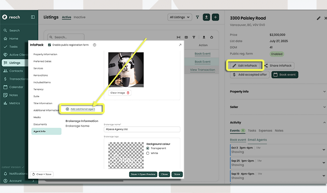327x193 pixels.
Task: Open the All Listings dropdown
Action: point(180,17)
